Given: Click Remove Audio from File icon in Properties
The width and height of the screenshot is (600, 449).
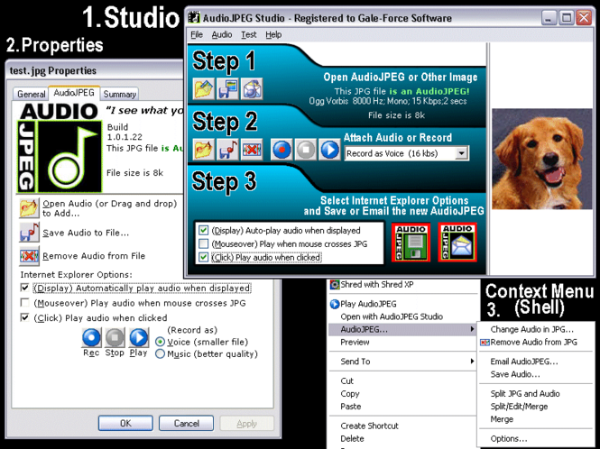Looking at the screenshot, I should coord(29,256).
